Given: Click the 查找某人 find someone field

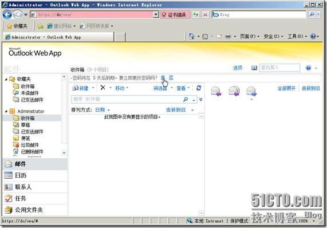Looking at the screenshot, I should [x=279, y=68].
